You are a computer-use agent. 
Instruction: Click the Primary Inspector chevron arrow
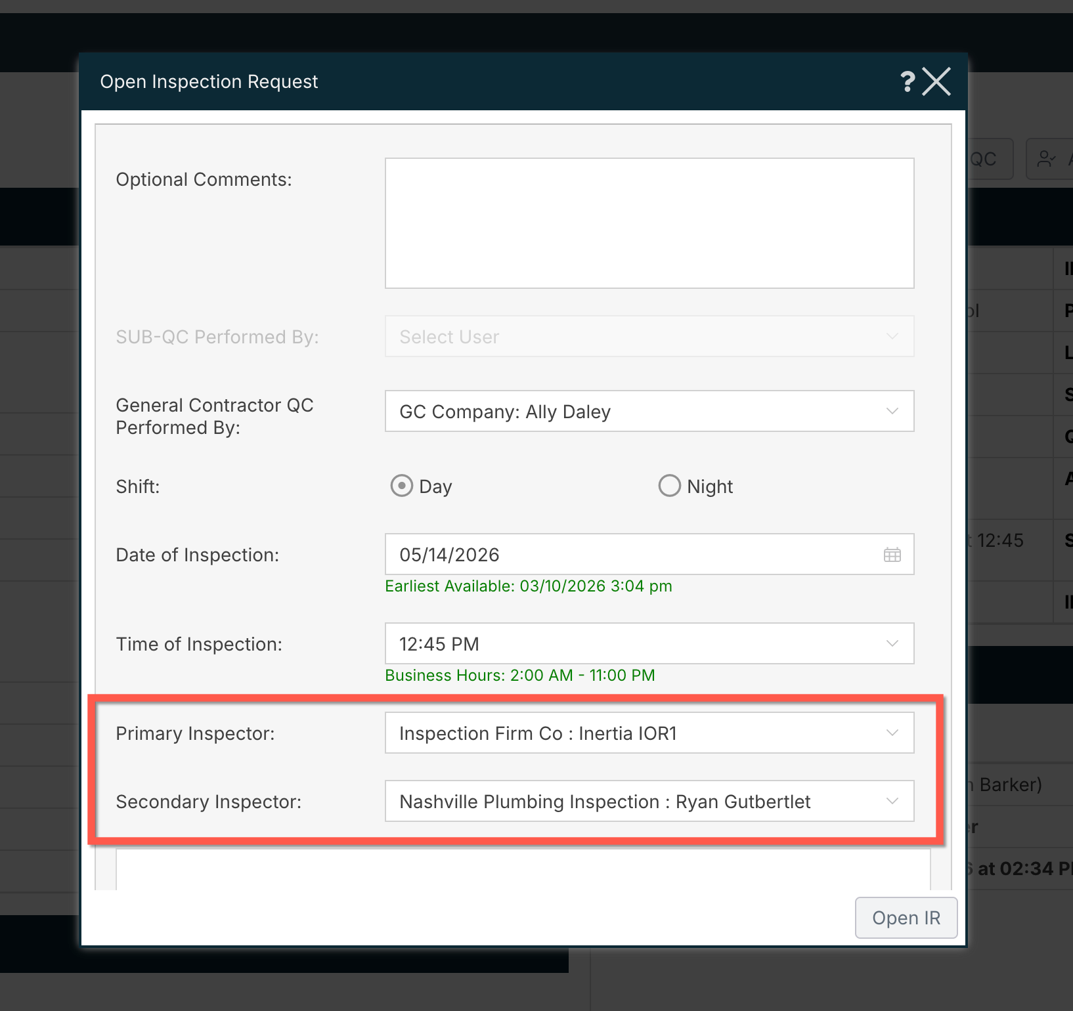pyautogui.click(x=892, y=733)
